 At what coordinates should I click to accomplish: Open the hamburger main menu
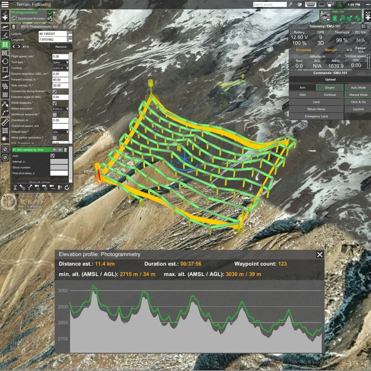(x=5, y=4)
